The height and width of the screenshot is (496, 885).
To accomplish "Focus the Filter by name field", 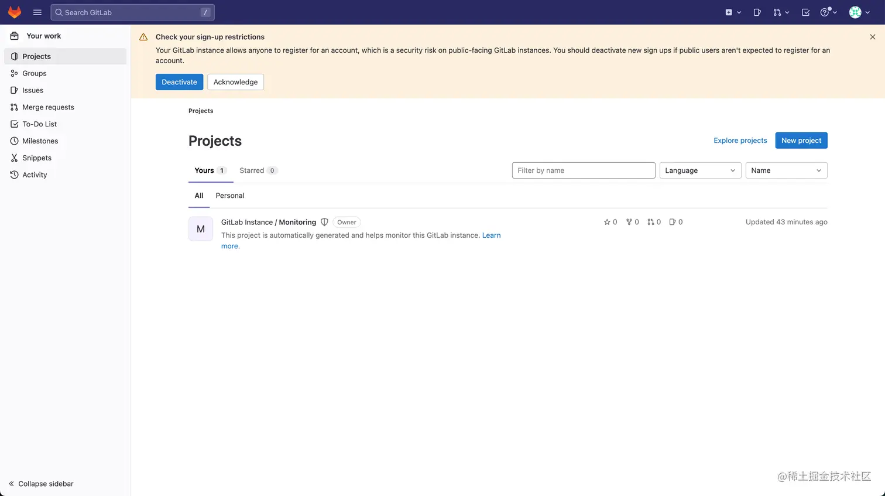I will tap(584, 170).
